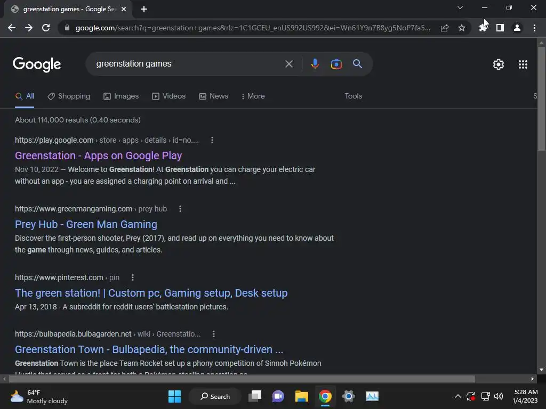The height and width of the screenshot is (409, 546).
Task: Switch to All results tab
Action: click(x=25, y=96)
